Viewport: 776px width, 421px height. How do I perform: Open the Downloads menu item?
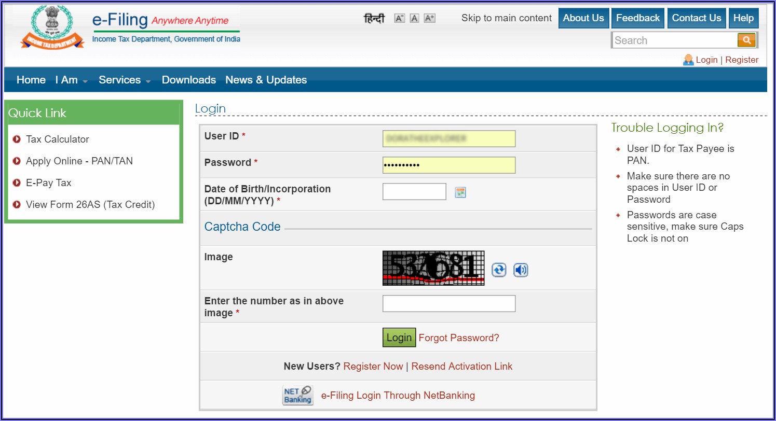point(188,80)
